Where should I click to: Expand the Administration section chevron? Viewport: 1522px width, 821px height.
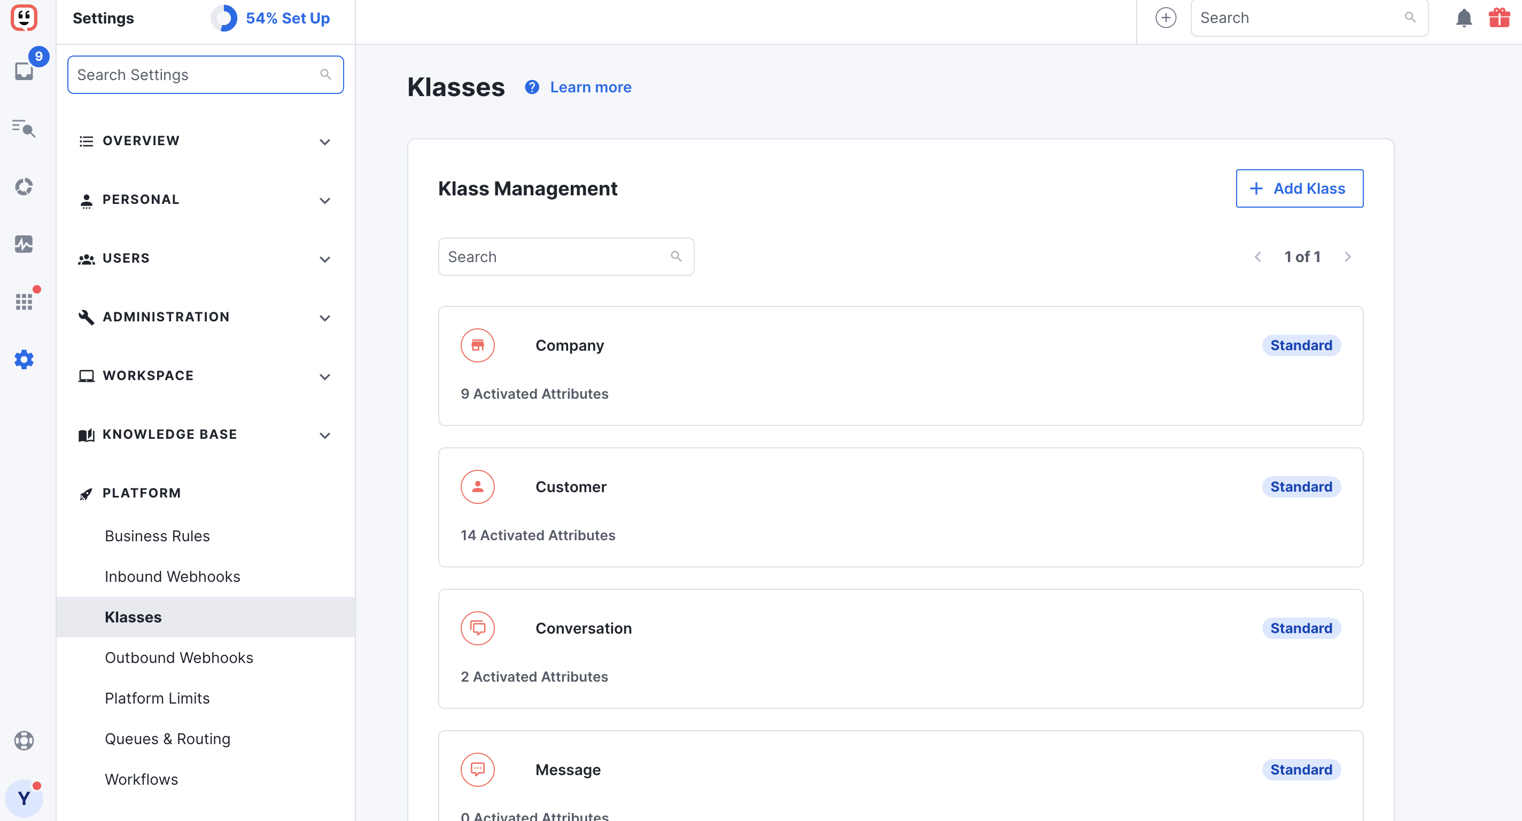(x=324, y=318)
